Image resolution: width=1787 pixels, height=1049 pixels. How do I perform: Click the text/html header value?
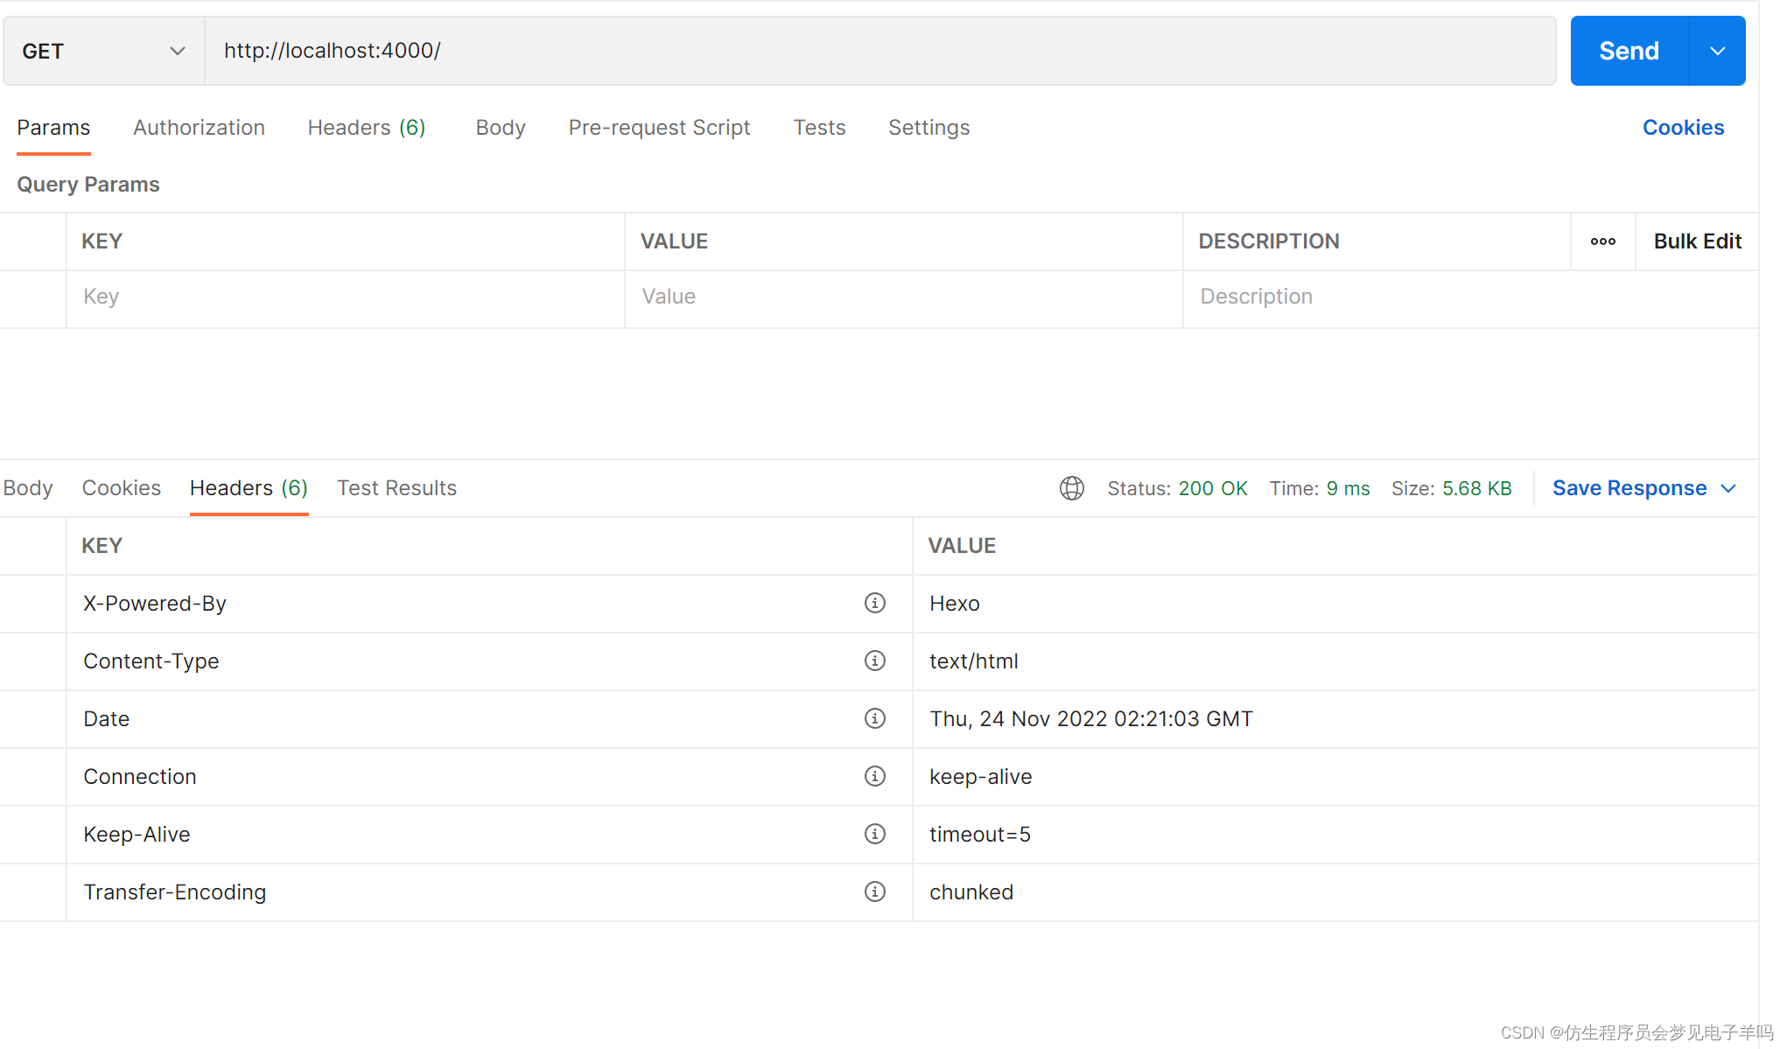[x=973, y=661]
